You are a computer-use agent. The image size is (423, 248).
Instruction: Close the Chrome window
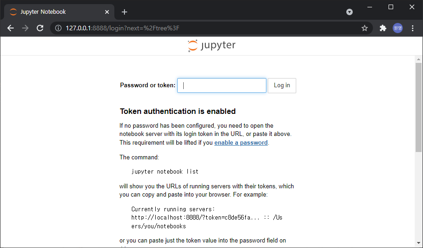coord(412,7)
